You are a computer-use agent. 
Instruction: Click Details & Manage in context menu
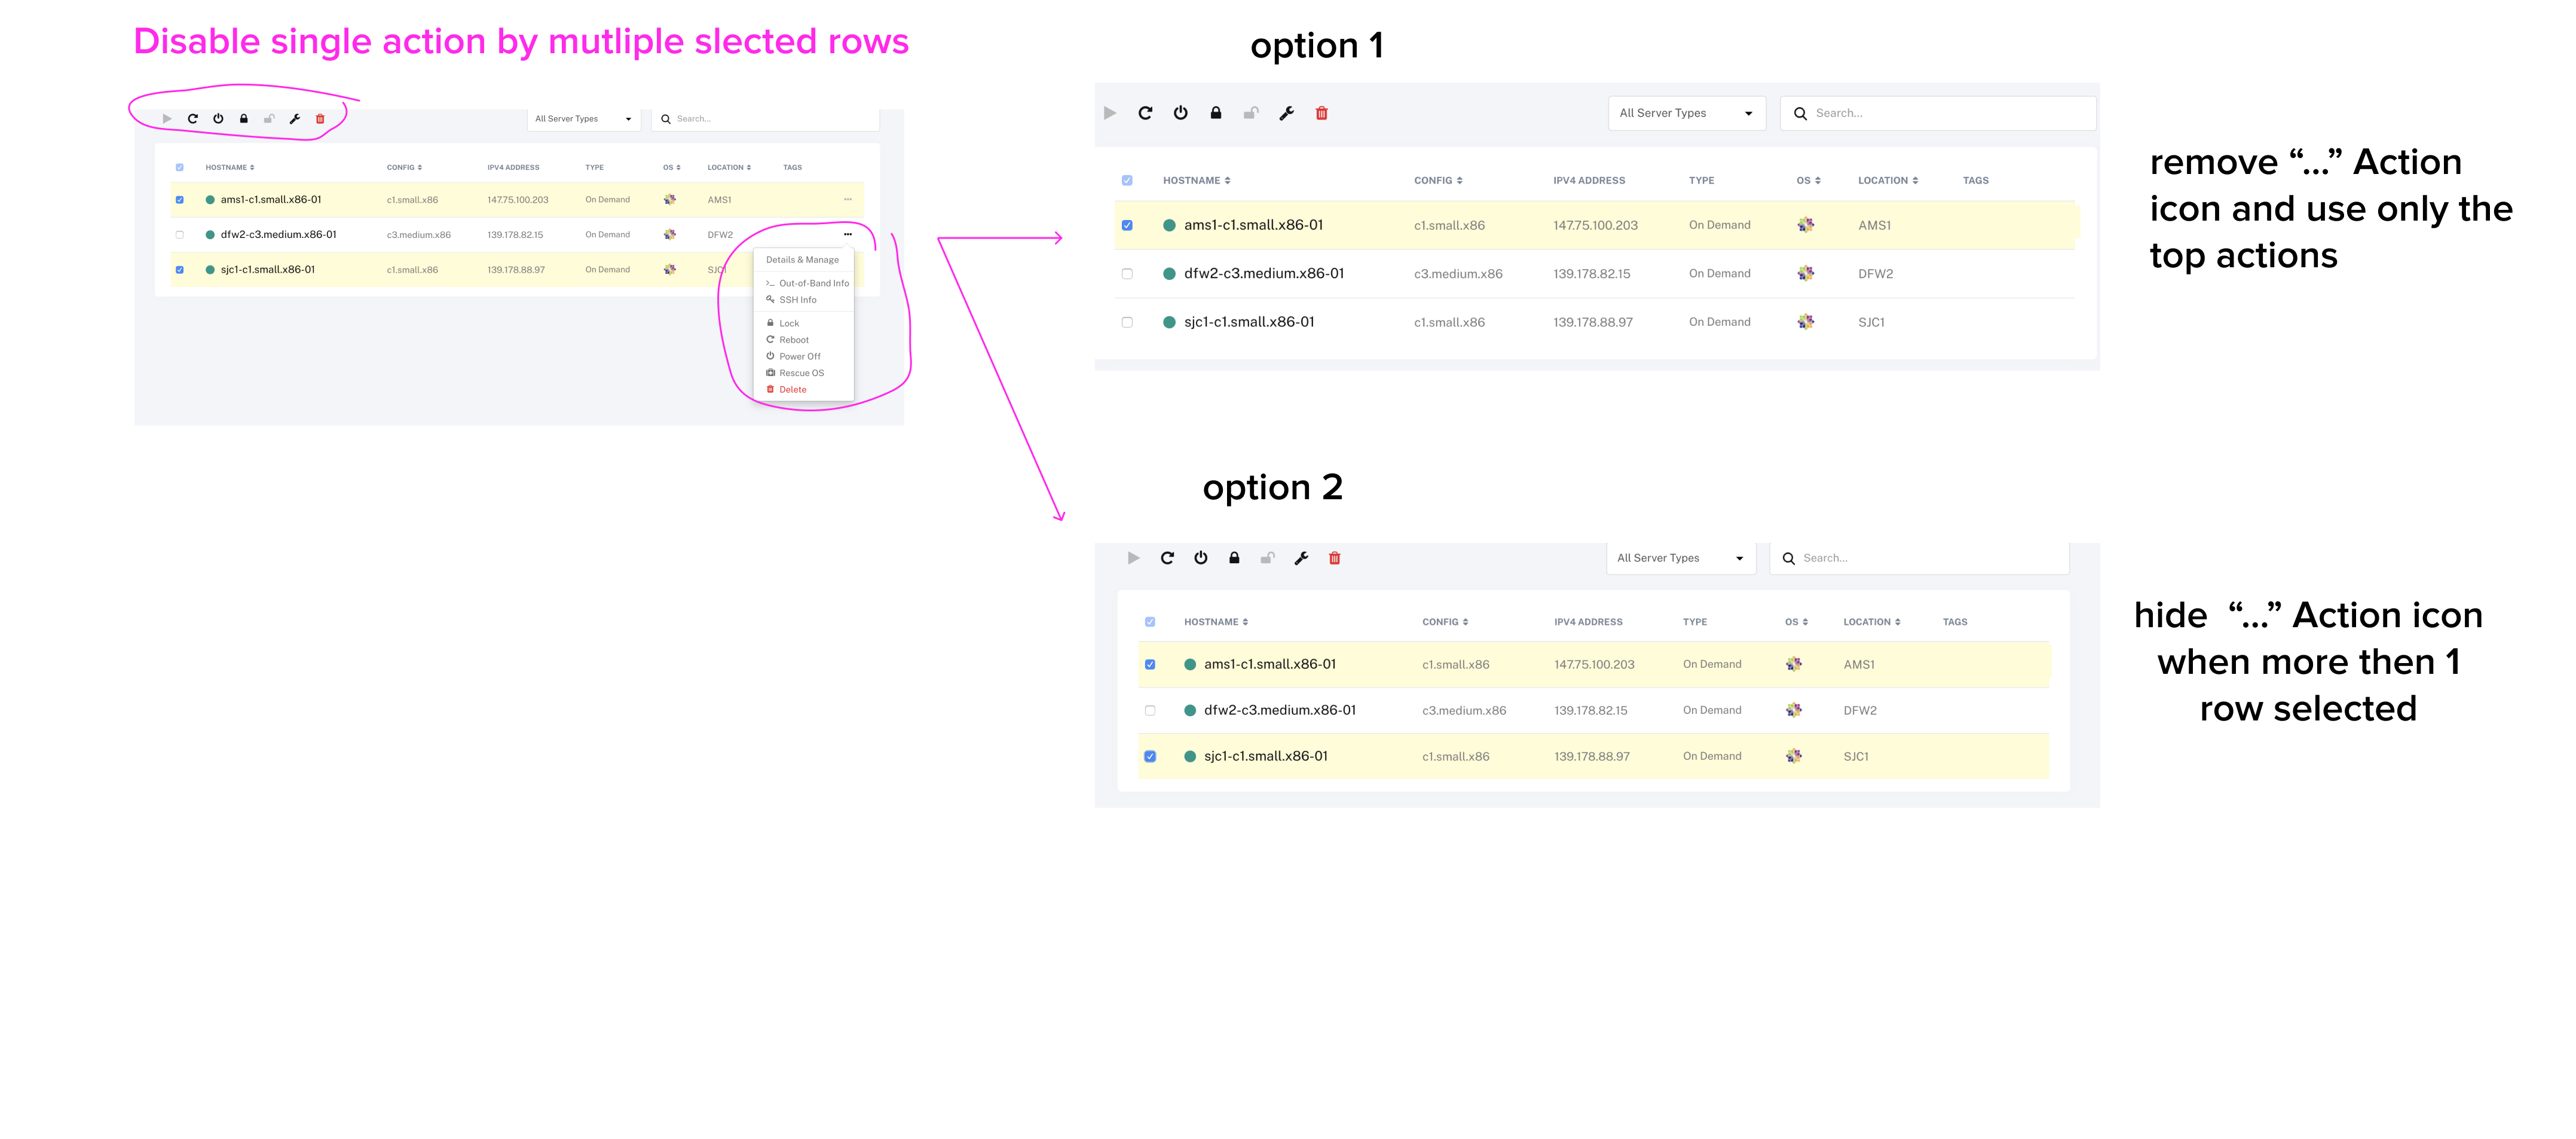(x=802, y=260)
